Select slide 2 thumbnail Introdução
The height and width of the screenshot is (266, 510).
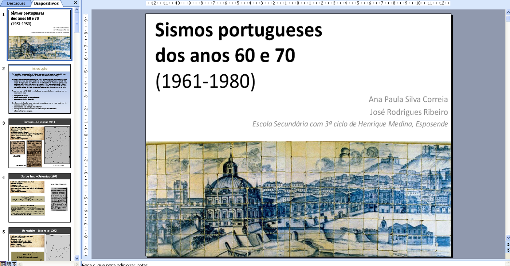click(x=40, y=89)
